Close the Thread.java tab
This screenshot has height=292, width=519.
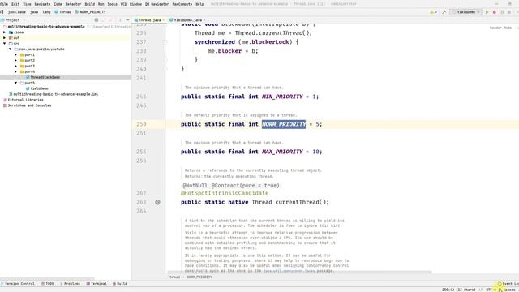pyautogui.click(x=164, y=20)
